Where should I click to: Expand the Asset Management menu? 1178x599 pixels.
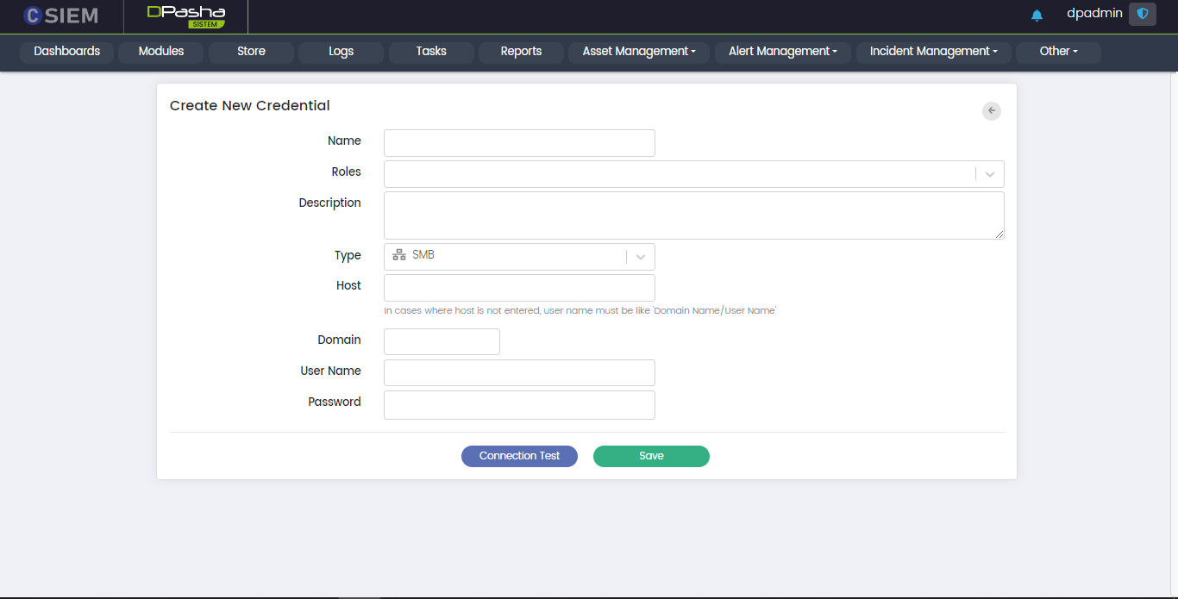638,52
